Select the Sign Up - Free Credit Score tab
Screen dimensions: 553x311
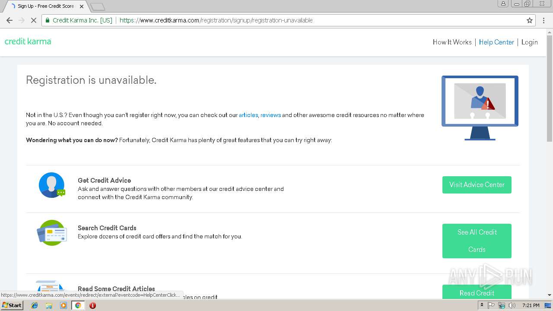(45, 6)
